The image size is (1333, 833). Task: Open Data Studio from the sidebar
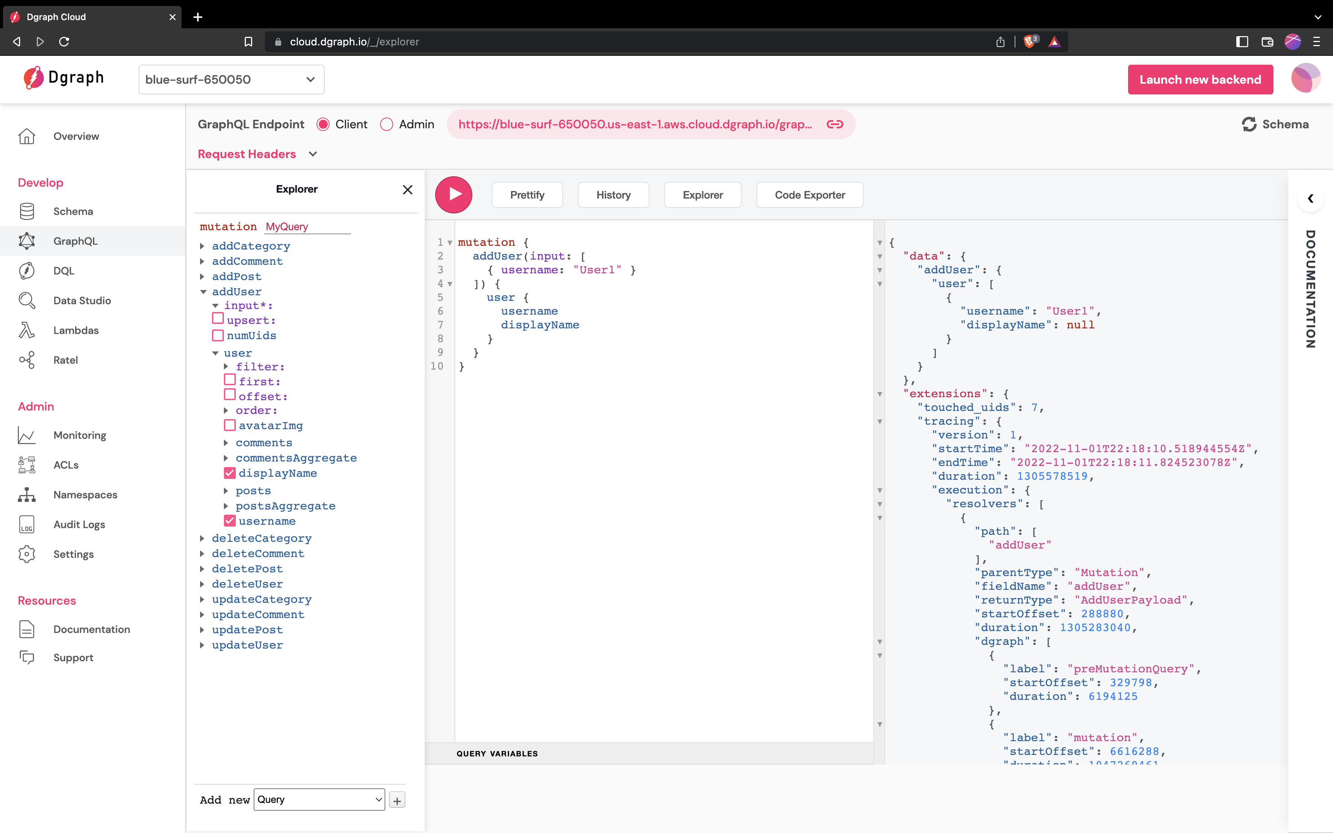pyautogui.click(x=81, y=300)
